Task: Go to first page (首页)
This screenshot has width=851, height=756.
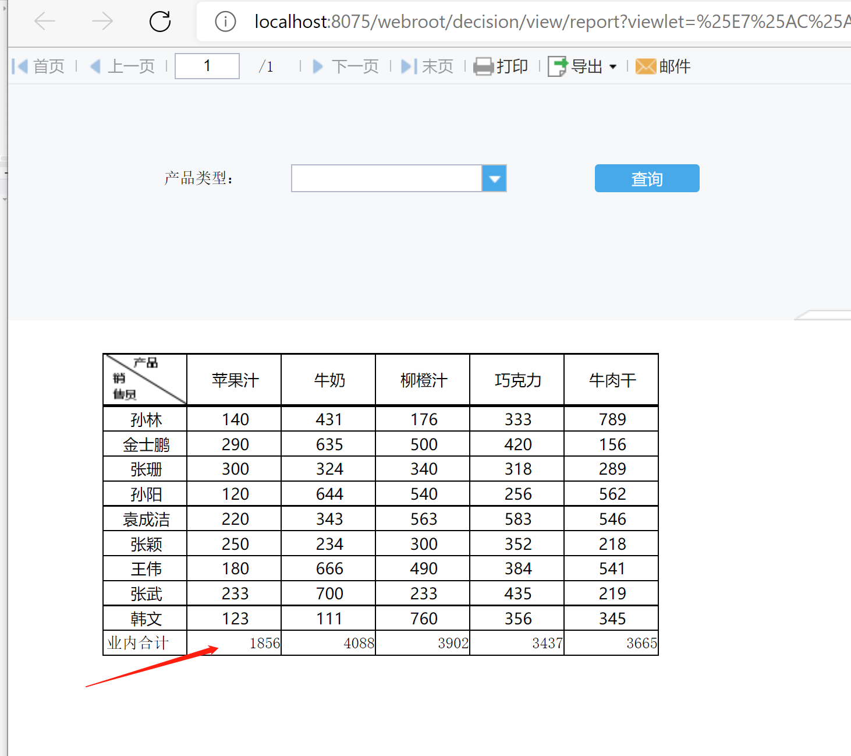Action: tap(38, 66)
